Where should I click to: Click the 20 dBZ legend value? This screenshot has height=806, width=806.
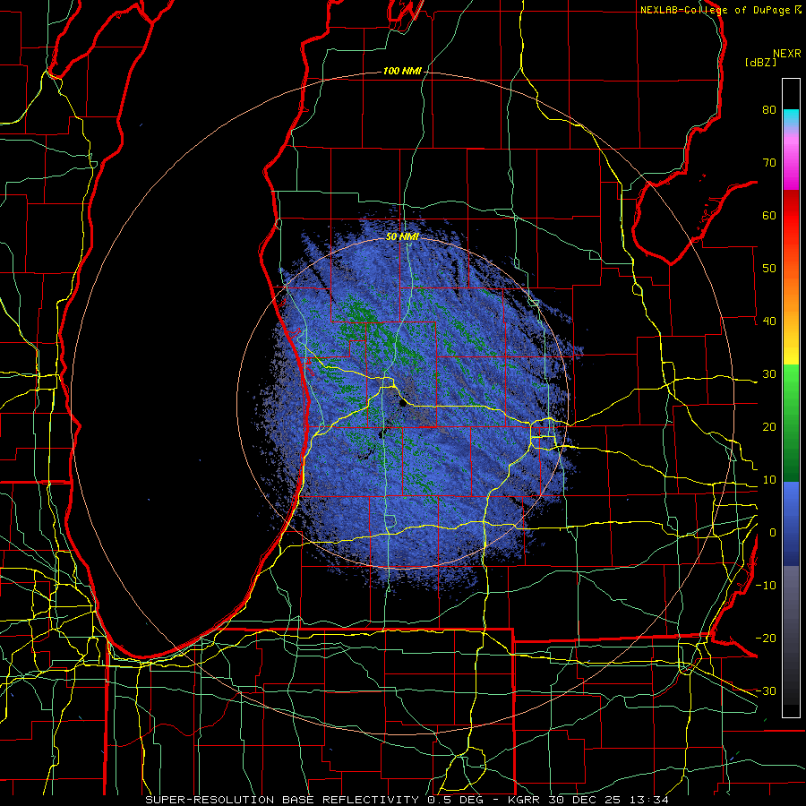(x=769, y=427)
